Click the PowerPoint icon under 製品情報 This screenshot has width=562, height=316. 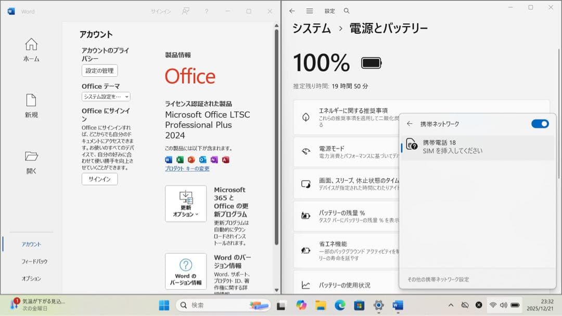point(191,160)
